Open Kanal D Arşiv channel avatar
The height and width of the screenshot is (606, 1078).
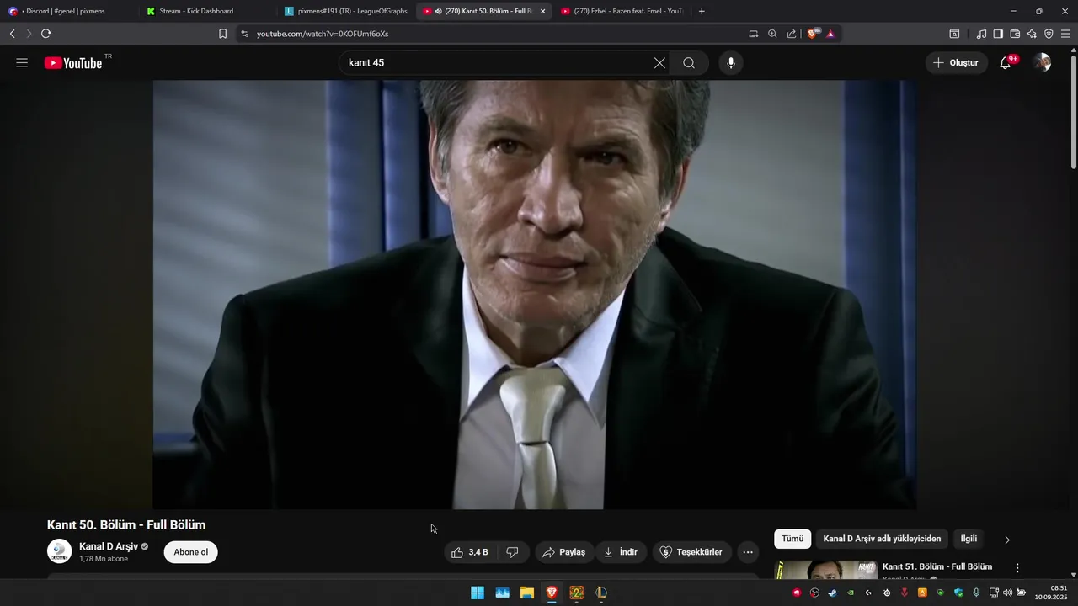coord(59,551)
